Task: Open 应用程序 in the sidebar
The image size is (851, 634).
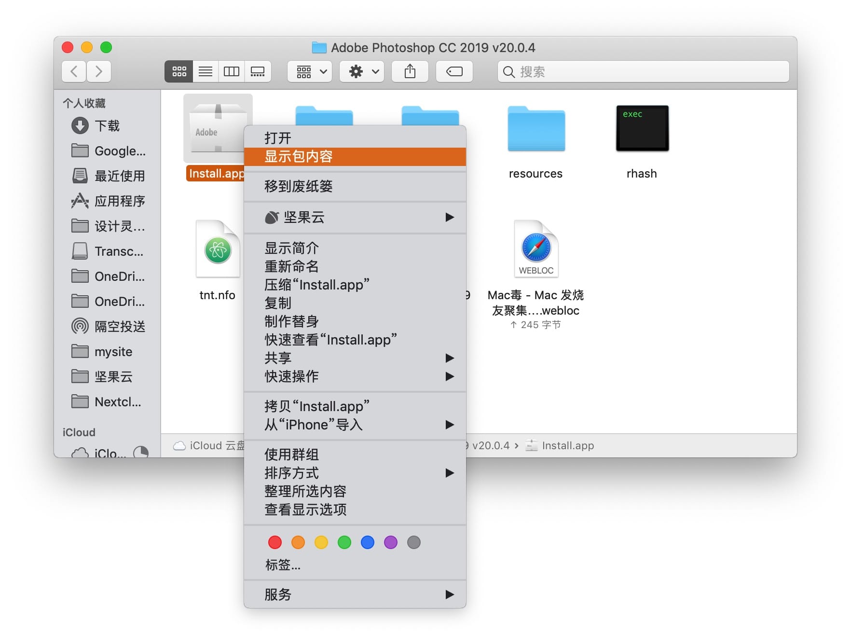Action: click(119, 201)
